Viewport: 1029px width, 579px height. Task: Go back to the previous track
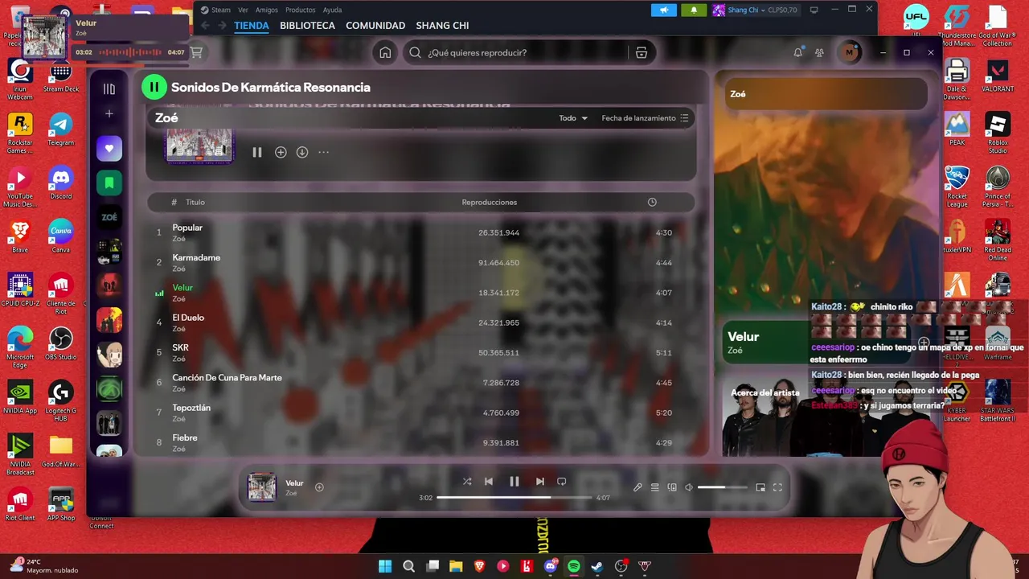[x=489, y=482]
